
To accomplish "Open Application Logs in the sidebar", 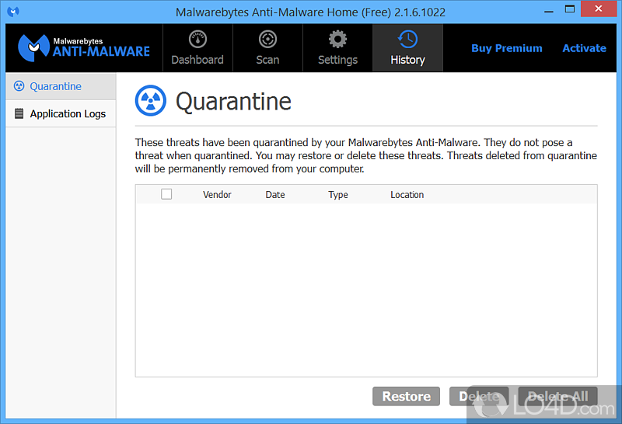I will click(61, 113).
